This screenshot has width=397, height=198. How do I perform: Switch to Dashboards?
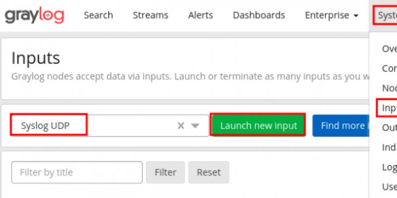point(259,15)
